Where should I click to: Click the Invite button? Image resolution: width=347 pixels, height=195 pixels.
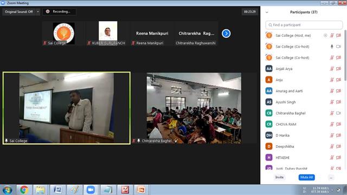(x=279, y=177)
